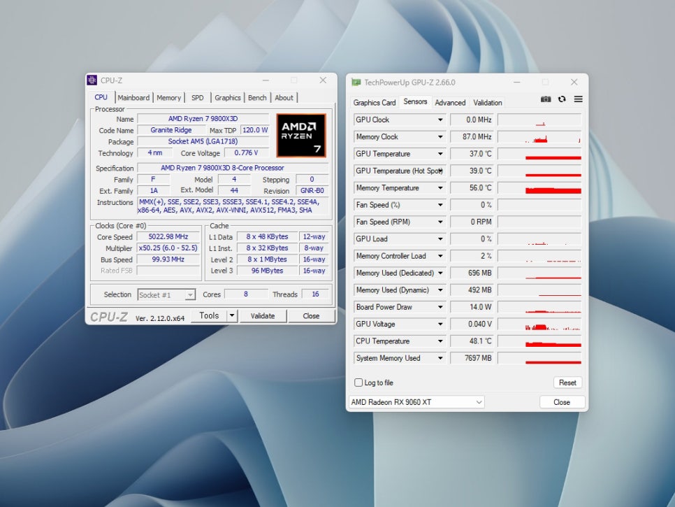
Task: Open the Memory Controller Load dropdown
Action: 440,256
